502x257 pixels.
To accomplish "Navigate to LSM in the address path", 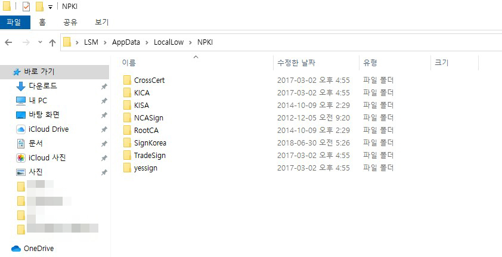I will (91, 42).
